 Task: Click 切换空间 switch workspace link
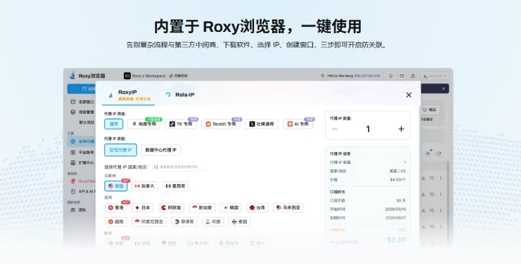tap(178, 75)
